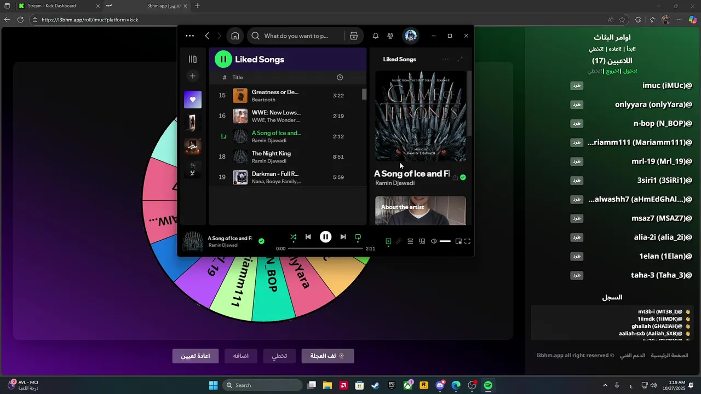Open the Spotify miniplayer
Image resolution: width=701 pixels, height=394 pixels.
tap(458, 241)
